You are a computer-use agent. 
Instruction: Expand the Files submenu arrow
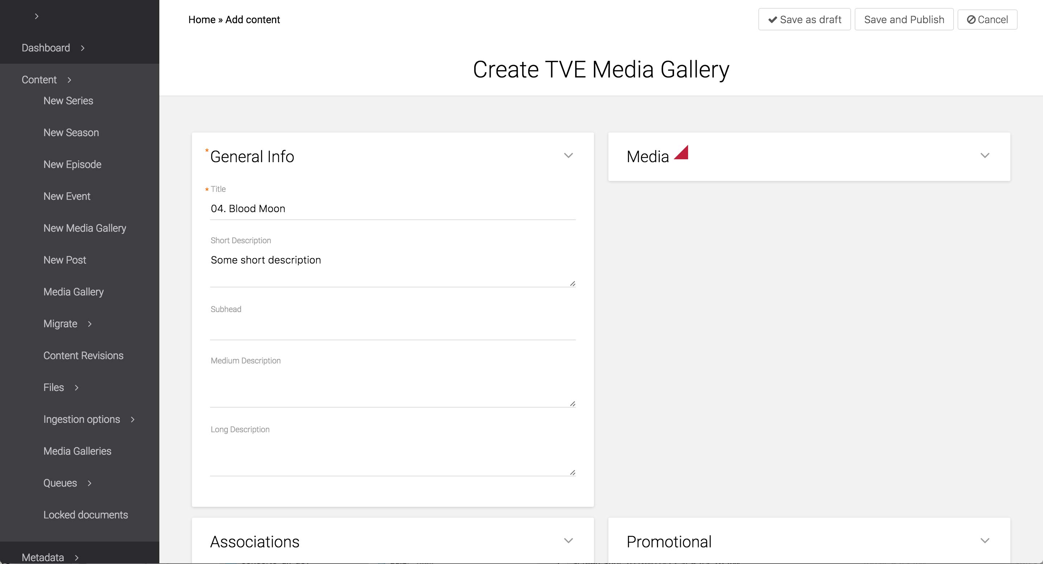[x=76, y=388]
